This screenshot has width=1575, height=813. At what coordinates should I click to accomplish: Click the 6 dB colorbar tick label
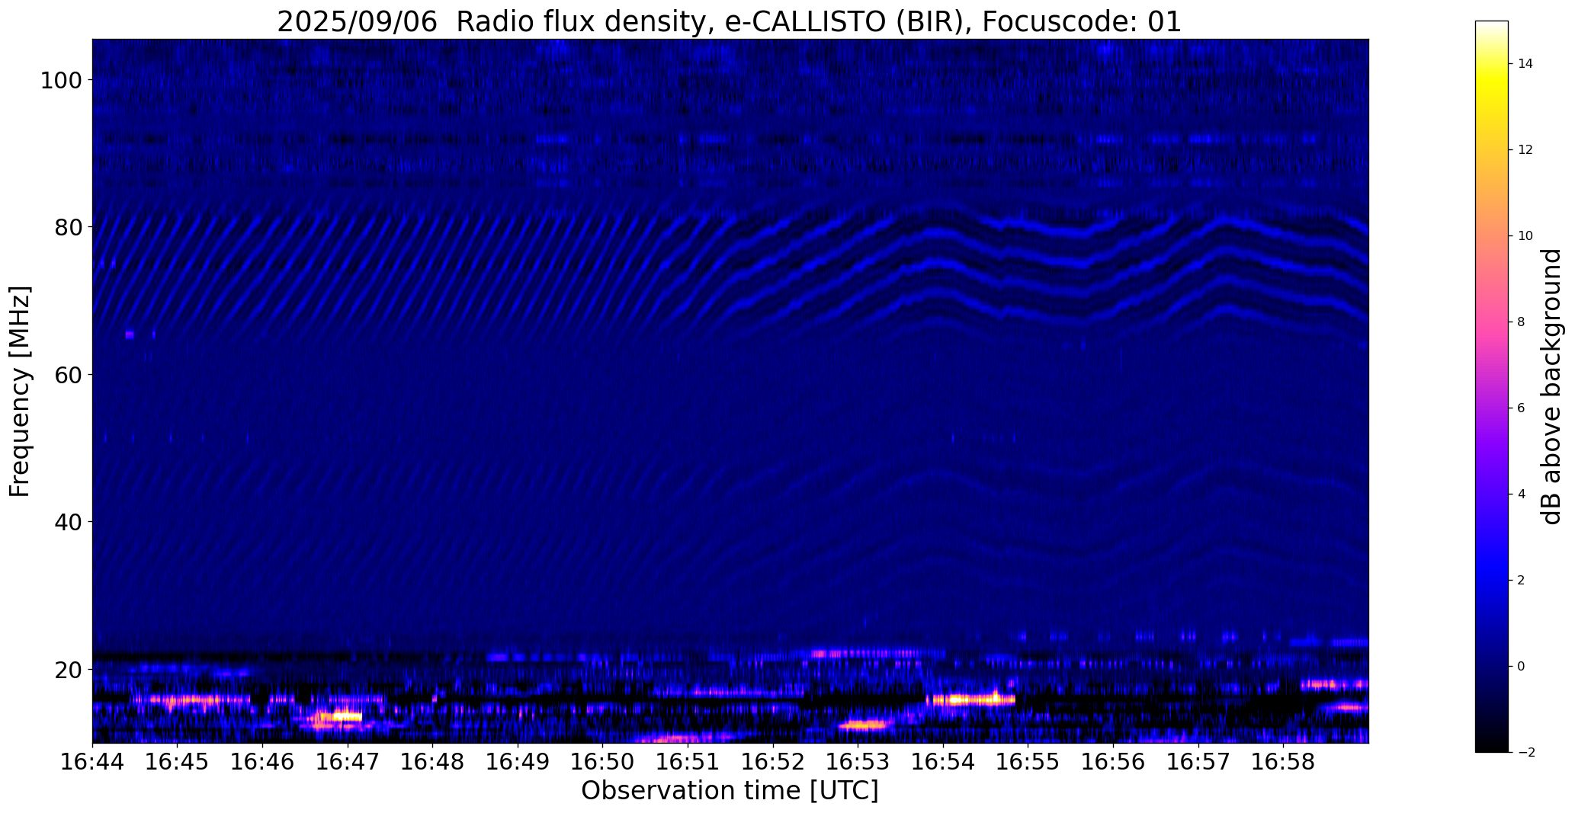[x=1521, y=408]
